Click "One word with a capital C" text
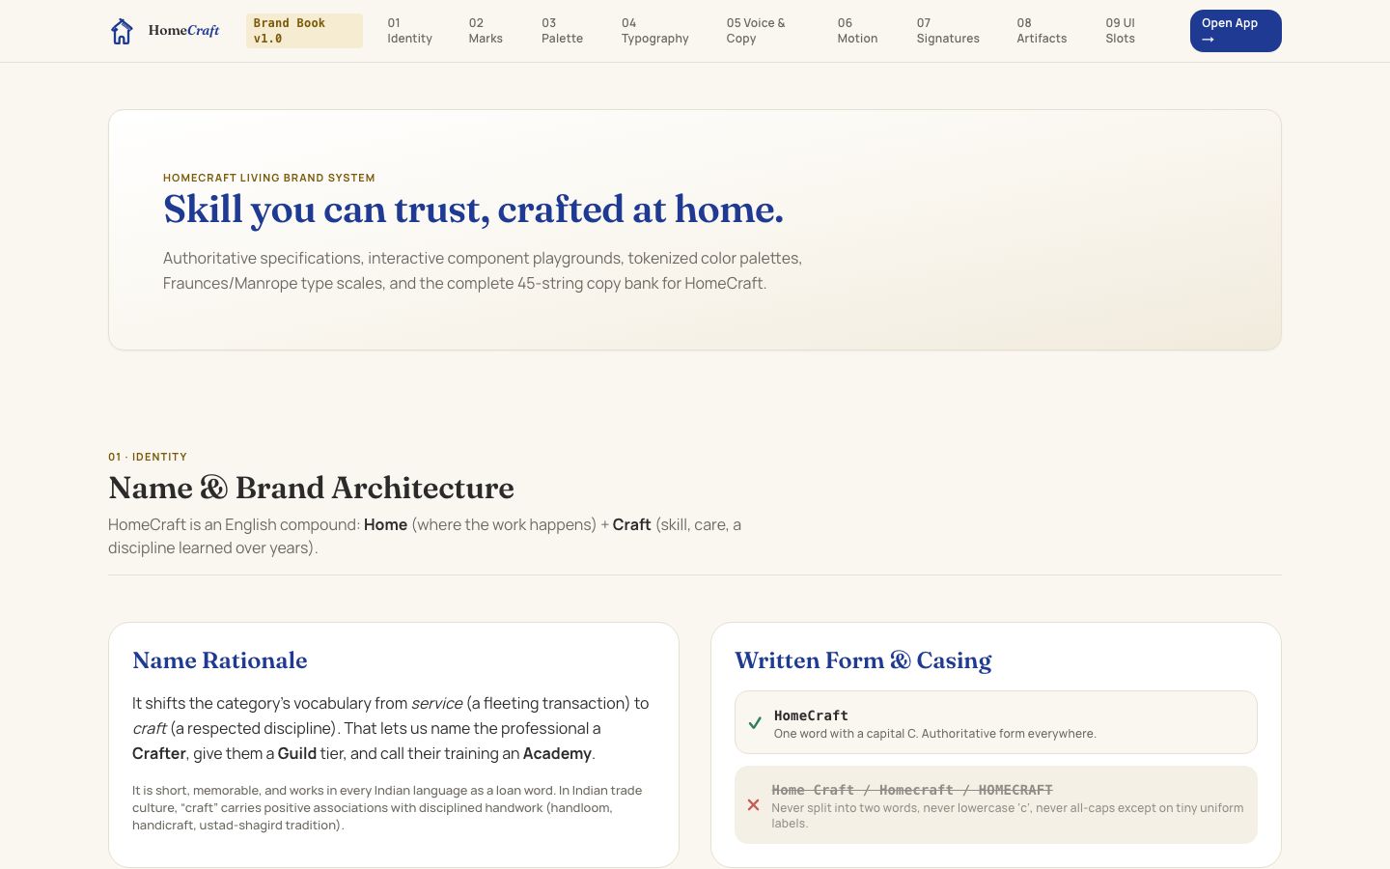 (x=935, y=734)
